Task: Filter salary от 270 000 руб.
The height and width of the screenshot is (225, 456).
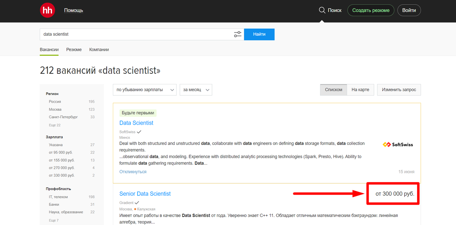Action: pyautogui.click(x=62, y=168)
